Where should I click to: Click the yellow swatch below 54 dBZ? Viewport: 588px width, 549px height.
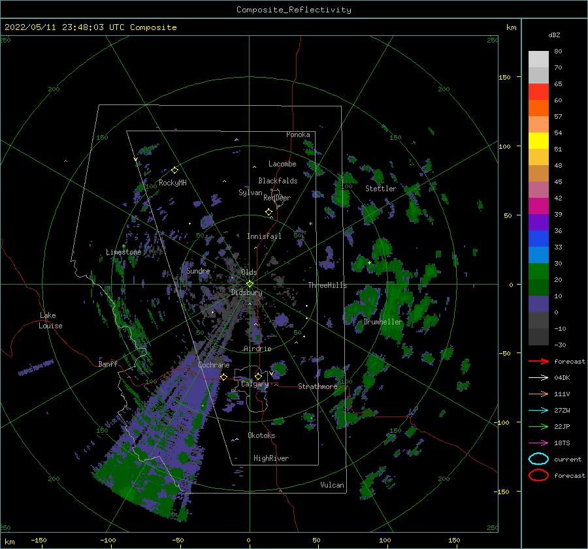(538, 141)
